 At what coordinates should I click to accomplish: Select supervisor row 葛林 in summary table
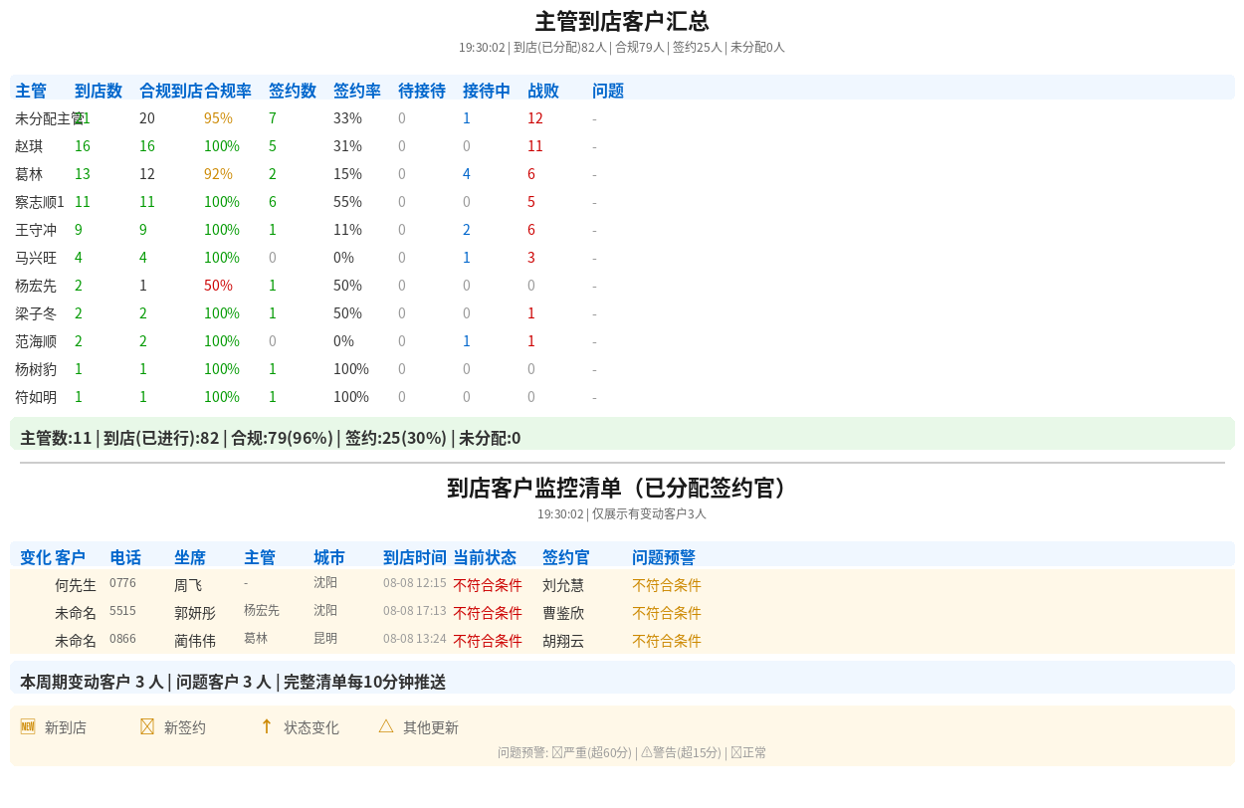[622, 174]
